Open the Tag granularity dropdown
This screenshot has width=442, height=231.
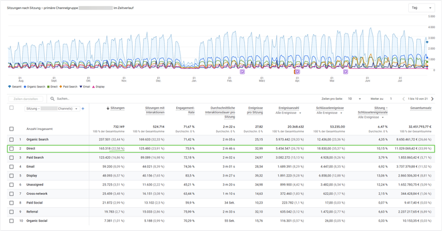[x=421, y=8]
